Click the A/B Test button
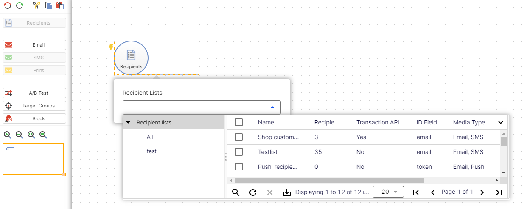Viewport: 527px width, 209px height. (x=34, y=93)
